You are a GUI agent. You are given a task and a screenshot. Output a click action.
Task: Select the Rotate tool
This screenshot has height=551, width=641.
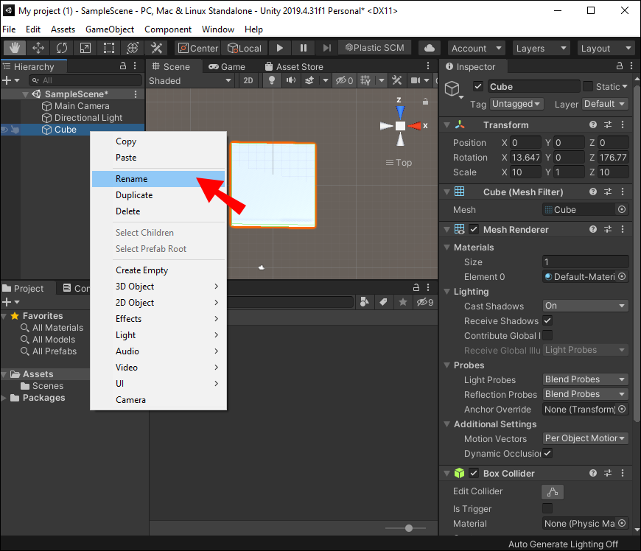pyautogui.click(x=62, y=48)
